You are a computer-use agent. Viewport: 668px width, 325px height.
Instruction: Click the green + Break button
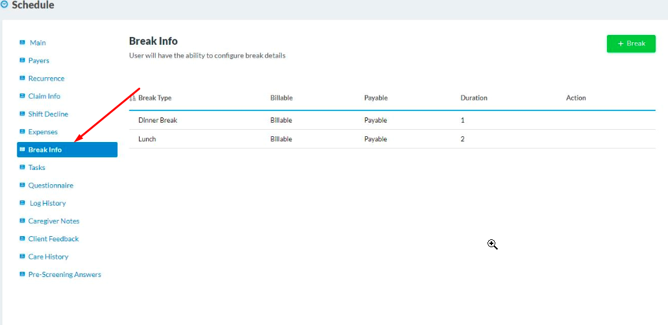(x=630, y=43)
